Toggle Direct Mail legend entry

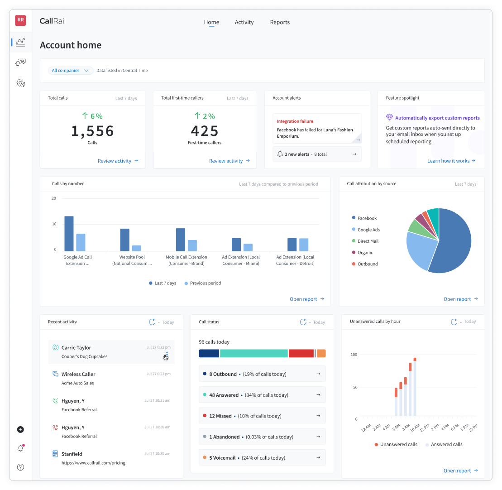point(365,241)
